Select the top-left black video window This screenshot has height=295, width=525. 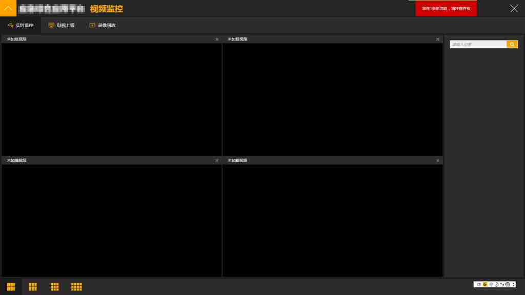tap(111, 99)
